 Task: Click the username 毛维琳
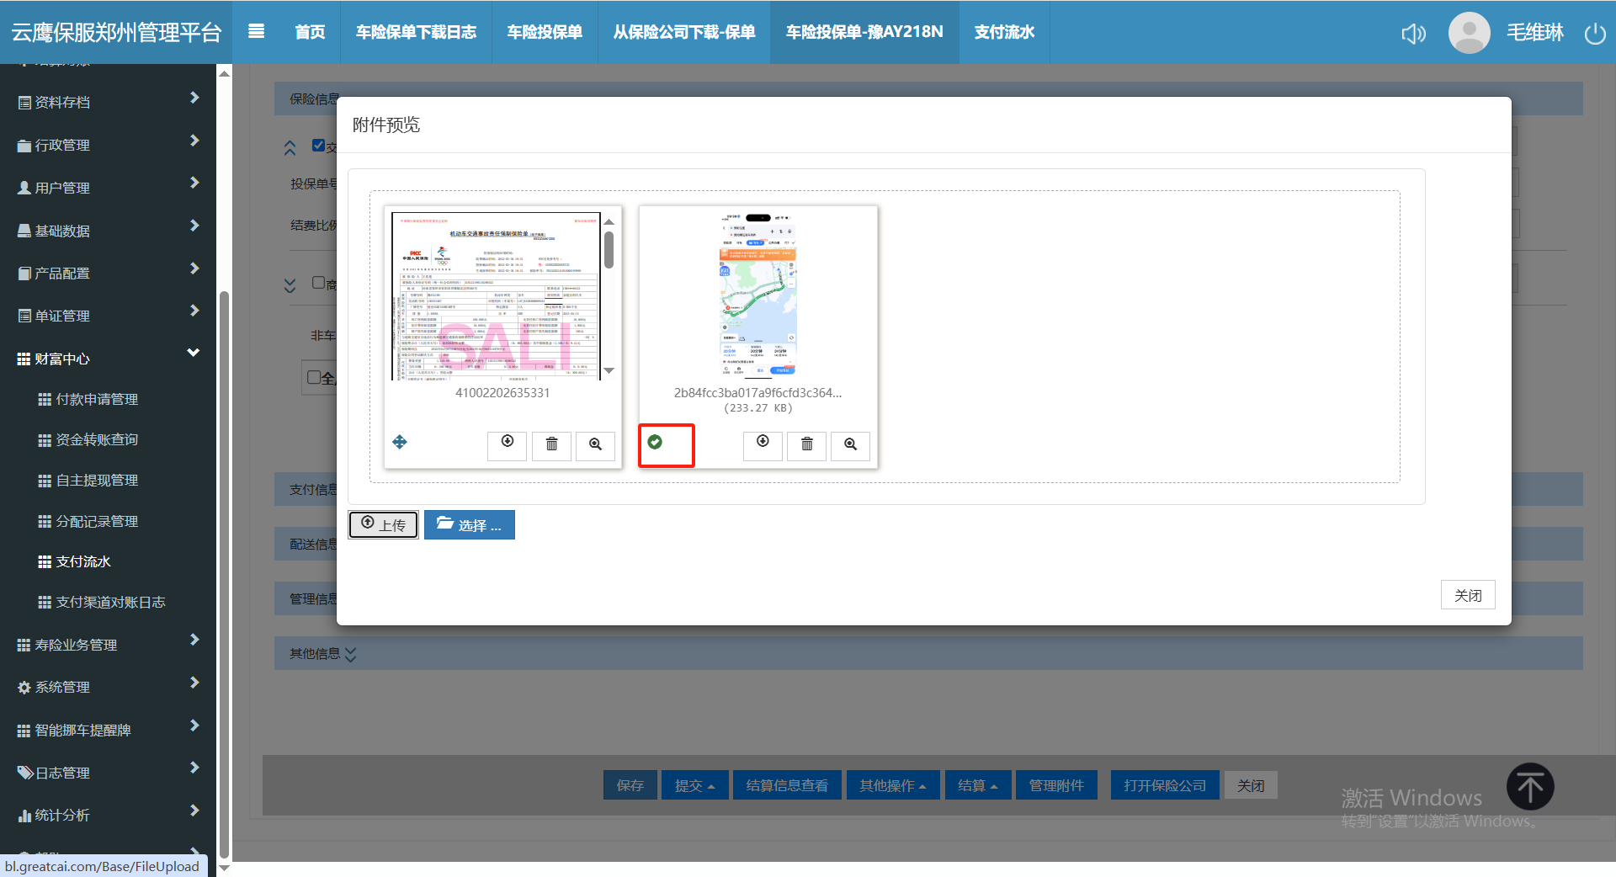[x=1535, y=33]
